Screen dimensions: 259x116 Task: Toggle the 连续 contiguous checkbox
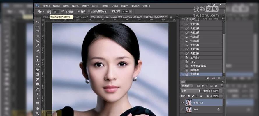79,12
